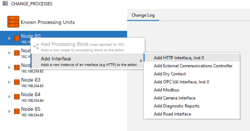This screenshot has height=131, width=250.
Task: Expand the Node 84 tree arrow
Action: point(10,97)
